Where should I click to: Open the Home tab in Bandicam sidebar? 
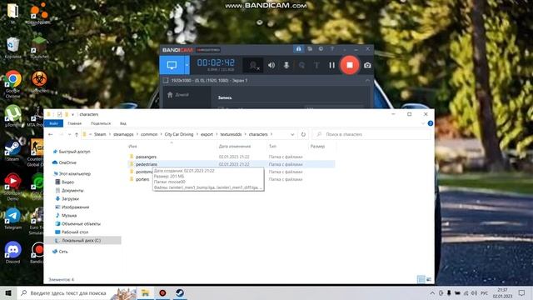pyautogui.click(x=178, y=95)
